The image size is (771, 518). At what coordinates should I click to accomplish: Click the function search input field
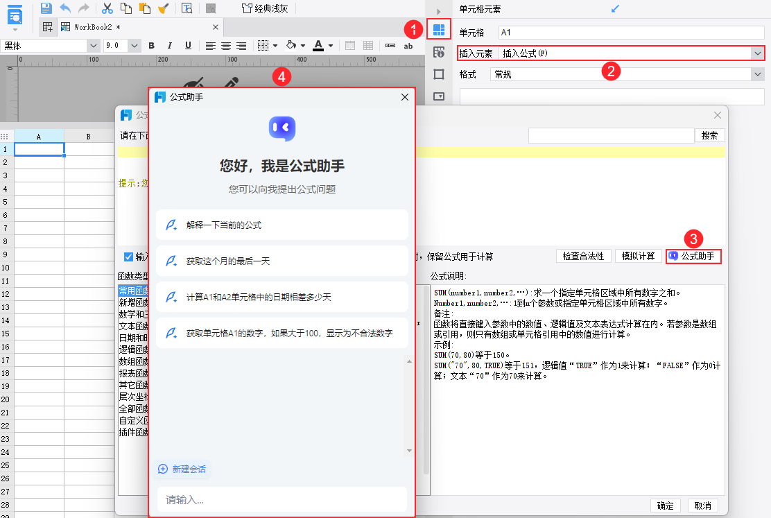click(612, 135)
